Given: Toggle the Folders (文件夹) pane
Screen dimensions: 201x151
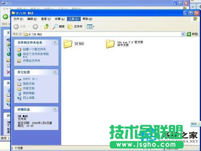Looking at the screenshot, I should (x=75, y=26).
